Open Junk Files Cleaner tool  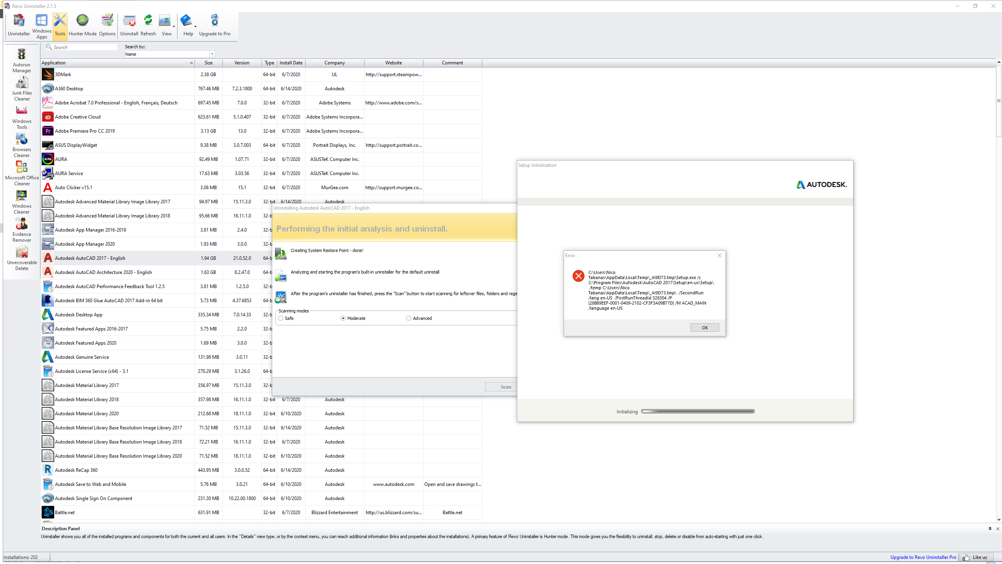22,89
